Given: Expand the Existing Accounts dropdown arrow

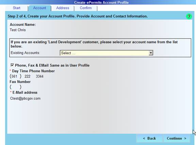Looking at the screenshot, I should coord(151,53).
